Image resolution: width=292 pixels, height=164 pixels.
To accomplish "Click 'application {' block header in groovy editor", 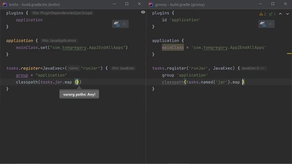I will pyautogui.click(x=168, y=41).
